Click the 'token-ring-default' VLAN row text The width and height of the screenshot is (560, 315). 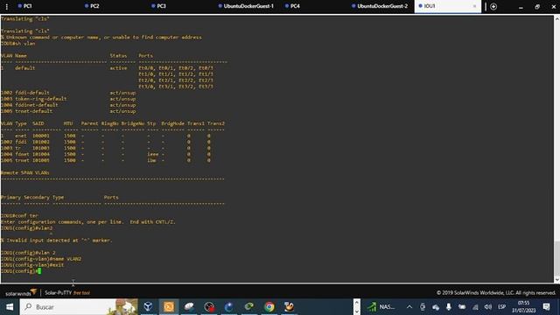coord(41,99)
